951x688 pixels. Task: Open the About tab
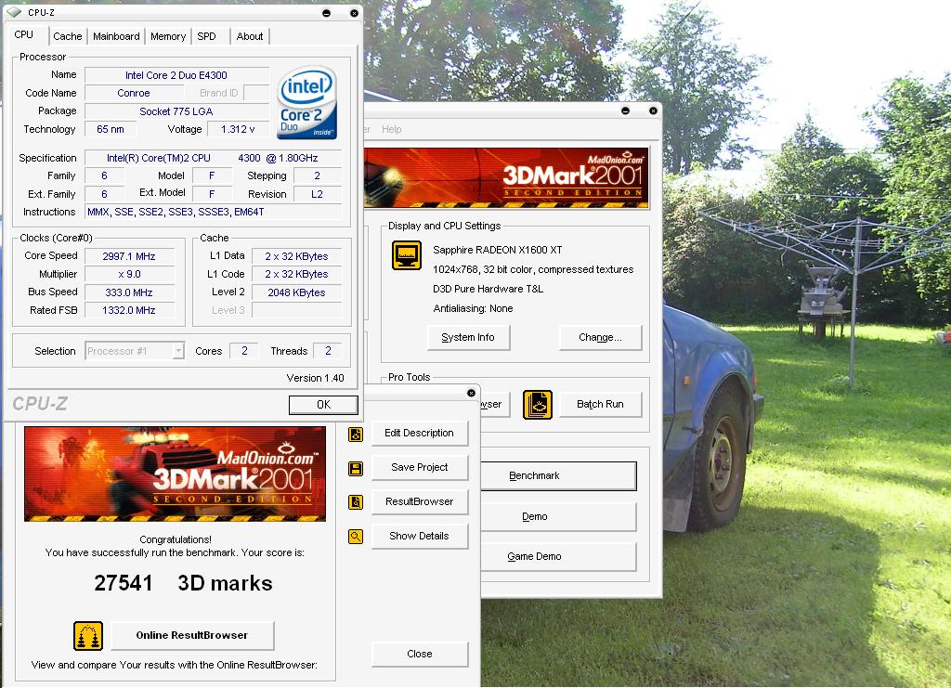249,36
